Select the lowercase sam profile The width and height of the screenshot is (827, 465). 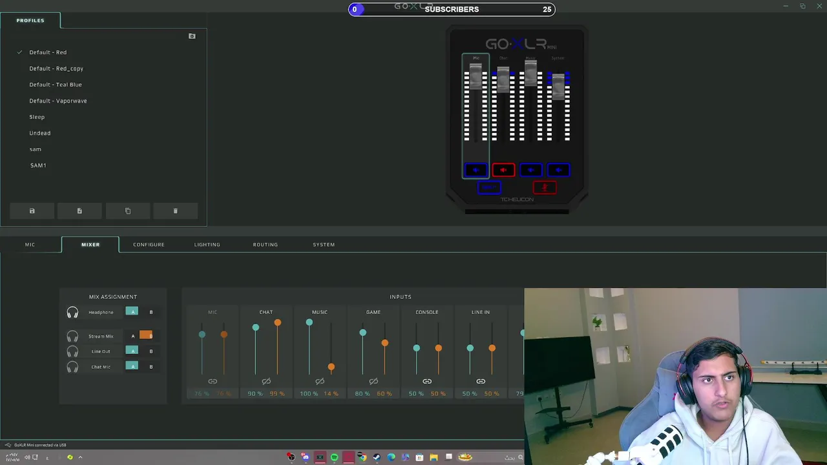pos(36,149)
